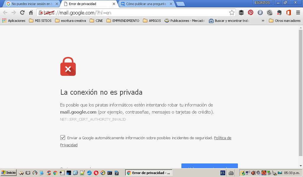Switch to the 'No puedes iniciar sesión' tab
Screen dimensions: 303x177
(x=31, y=4)
